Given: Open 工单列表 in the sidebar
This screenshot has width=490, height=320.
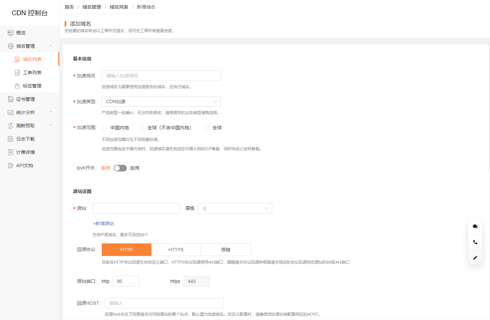Looking at the screenshot, I should click(32, 73).
